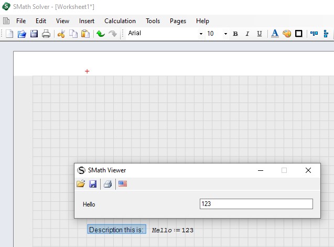Save using SMath Viewer floppy disk icon
Viewport: 334px width, 247px height.
point(93,184)
